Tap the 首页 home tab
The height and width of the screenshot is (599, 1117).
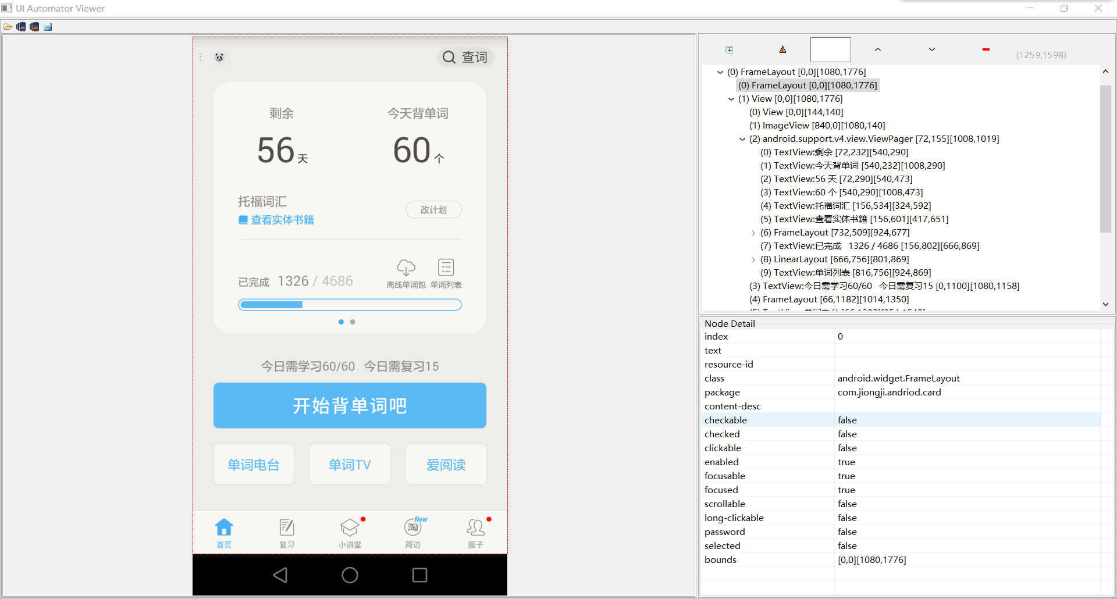pyautogui.click(x=224, y=533)
